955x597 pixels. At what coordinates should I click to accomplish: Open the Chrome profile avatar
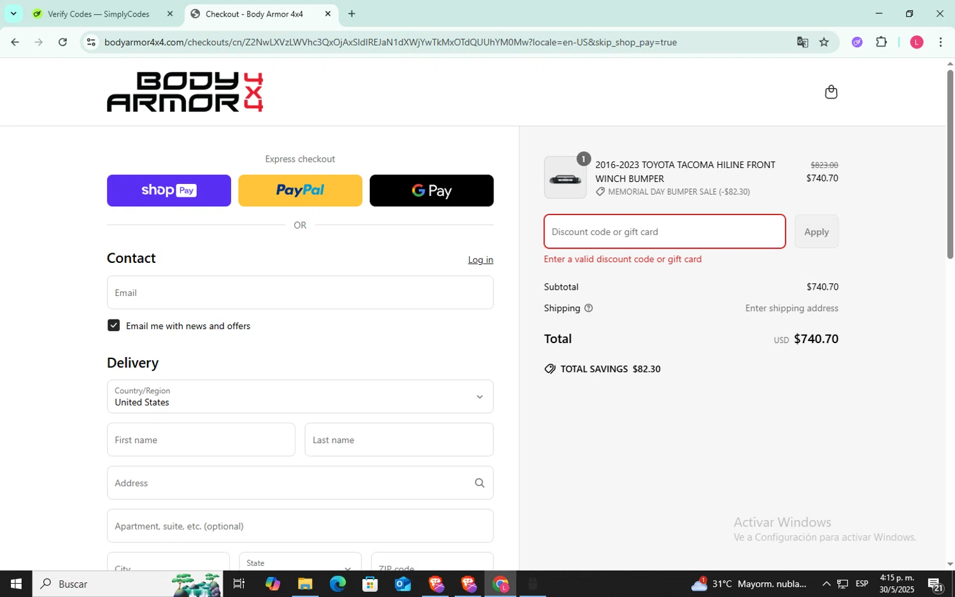tap(916, 42)
